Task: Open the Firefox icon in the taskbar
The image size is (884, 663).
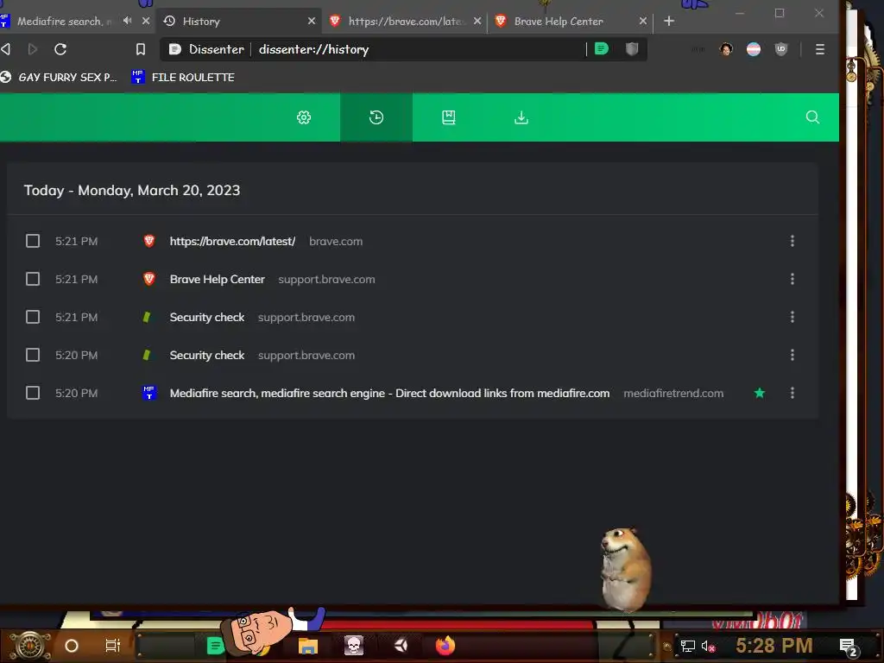Action: coord(445,646)
